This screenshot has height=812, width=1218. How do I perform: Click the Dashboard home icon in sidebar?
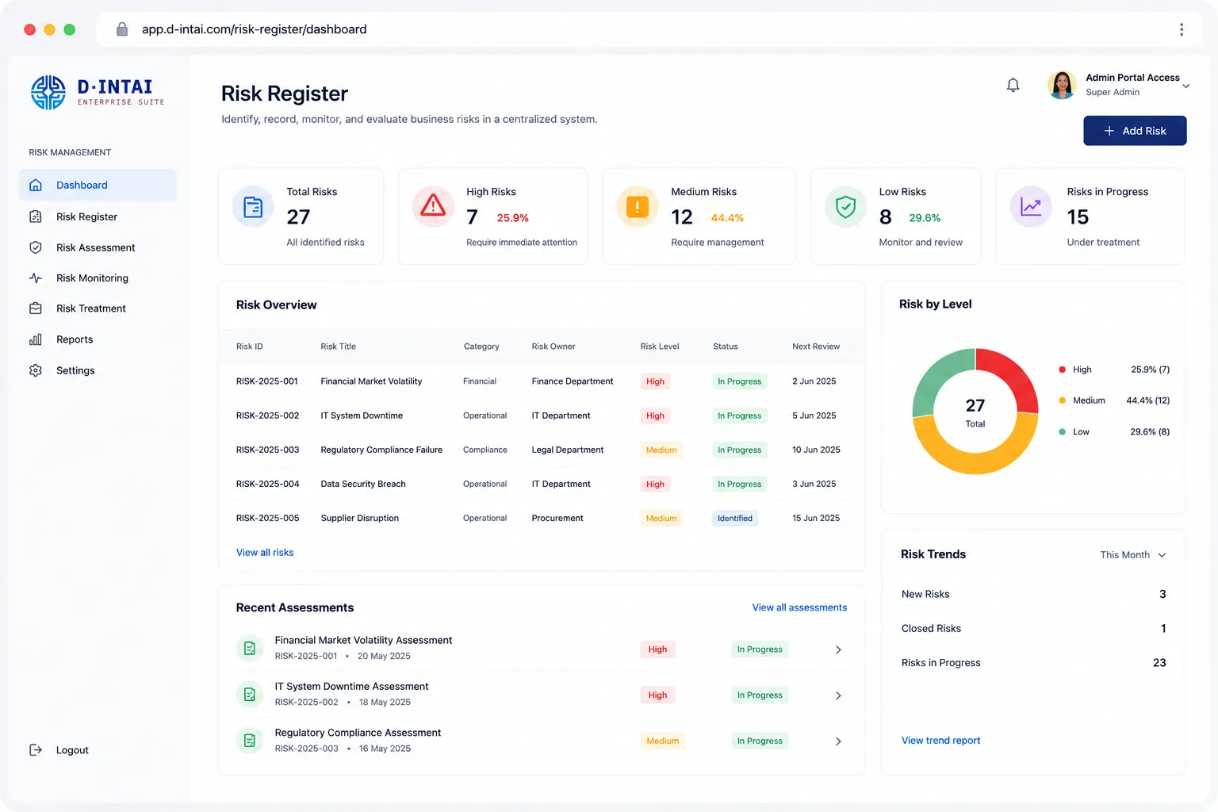36,185
